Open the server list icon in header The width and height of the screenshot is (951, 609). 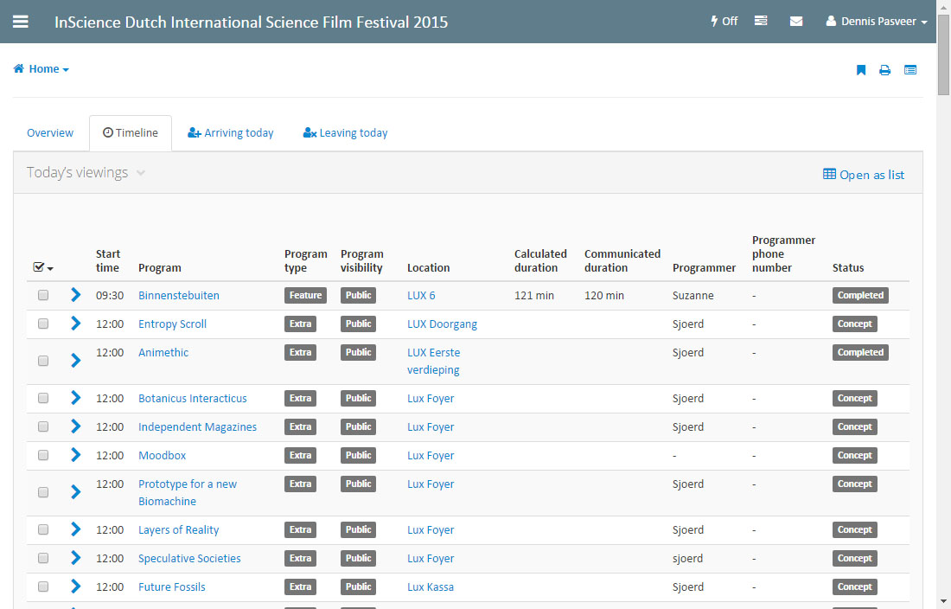pyautogui.click(x=761, y=22)
